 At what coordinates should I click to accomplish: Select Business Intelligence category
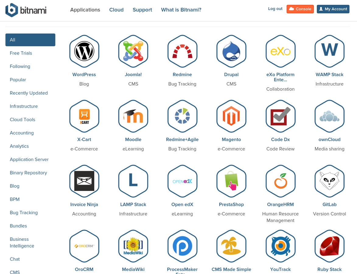pyautogui.click(x=22, y=243)
